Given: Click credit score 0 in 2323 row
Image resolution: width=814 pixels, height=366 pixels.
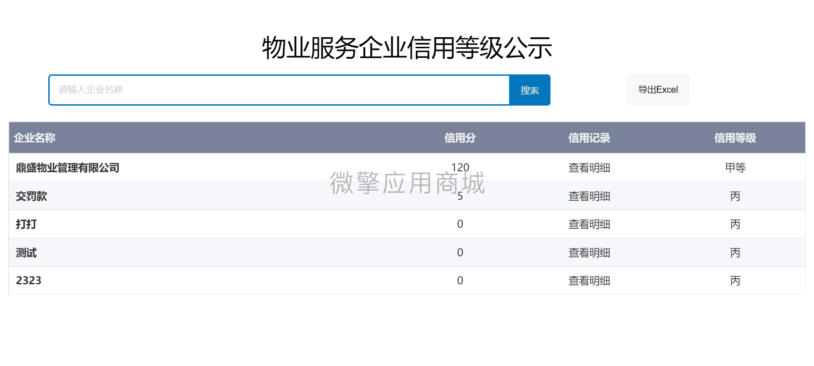Looking at the screenshot, I should [x=460, y=281].
